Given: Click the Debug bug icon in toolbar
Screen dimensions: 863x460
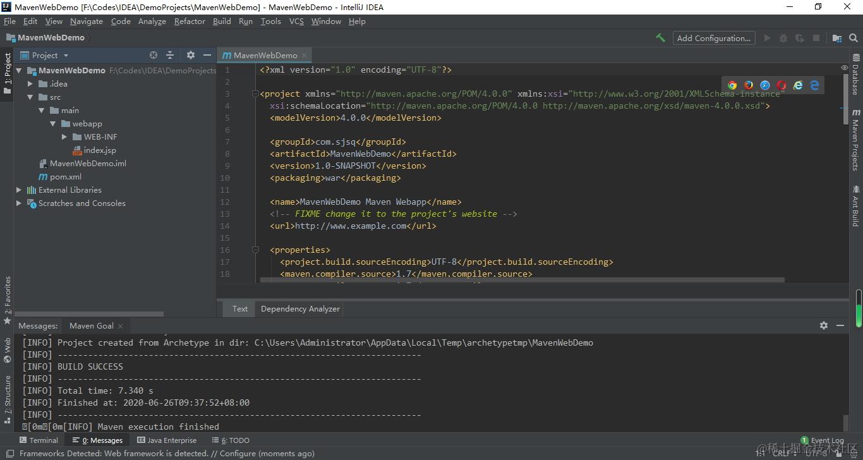Looking at the screenshot, I should click(783, 38).
